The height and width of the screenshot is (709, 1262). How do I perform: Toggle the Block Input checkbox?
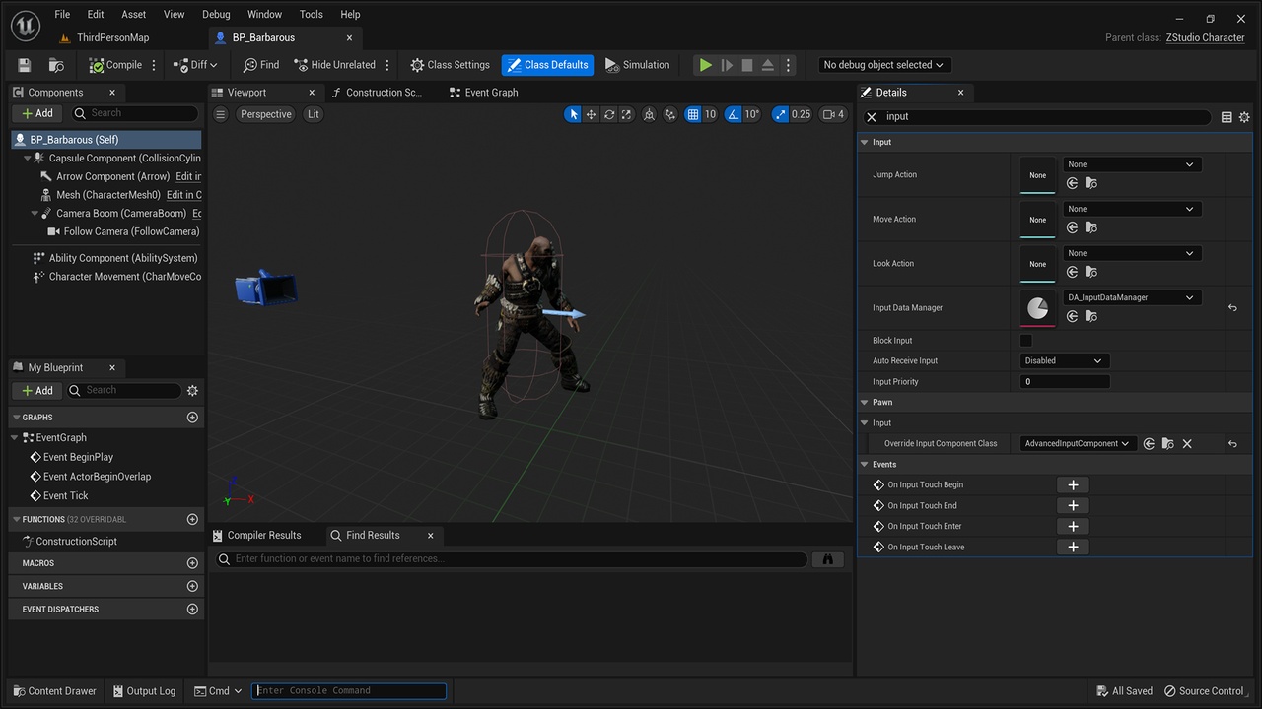coord(1025,341)
